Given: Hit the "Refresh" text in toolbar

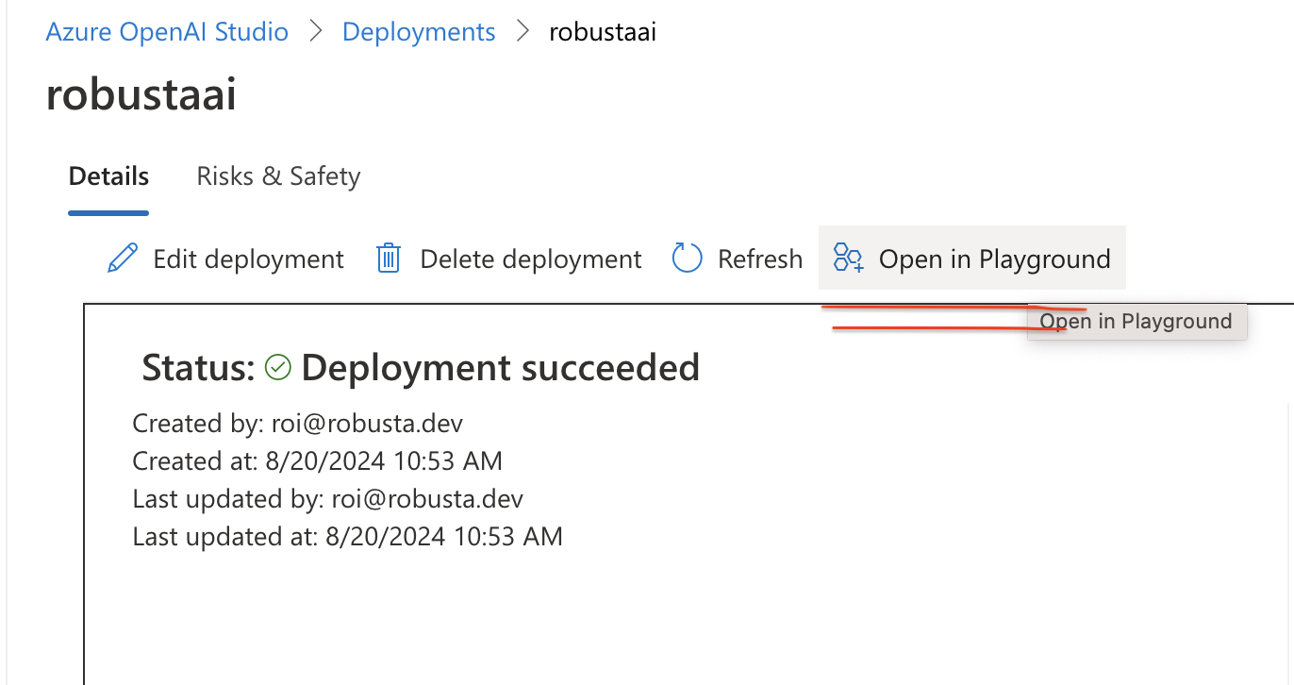Looking at the screenshot, I should (759, 259).
